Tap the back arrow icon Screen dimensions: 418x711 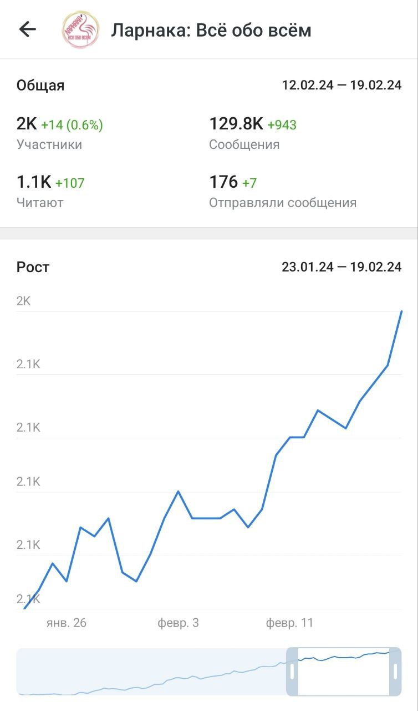click(27, 29)
